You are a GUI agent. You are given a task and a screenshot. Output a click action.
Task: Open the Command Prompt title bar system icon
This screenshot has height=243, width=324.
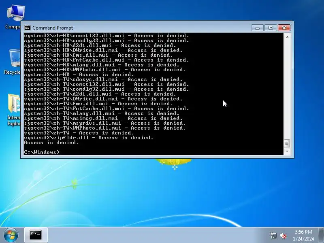tap(27, 28)
